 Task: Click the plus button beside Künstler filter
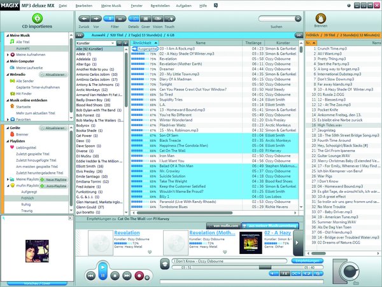[x=125, y=43]
